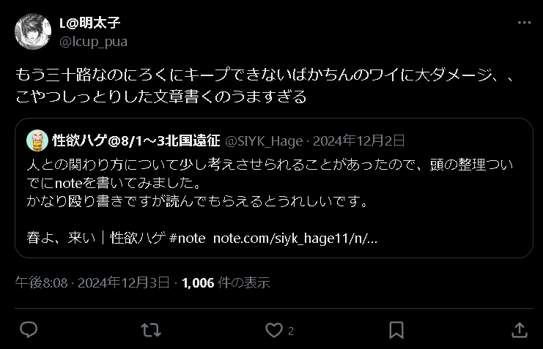Open the three-dot more options menu
The image size is (543, 349).
pyautogui.click(x=524, y=23)
